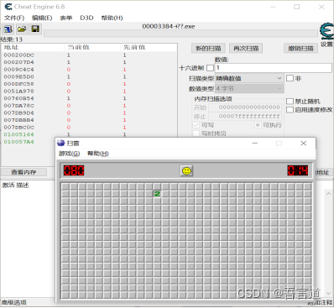This screenshot has height=308, width=334.
Task: Click the Cheat Engine logo settings icon
Action: pos(326,32)
